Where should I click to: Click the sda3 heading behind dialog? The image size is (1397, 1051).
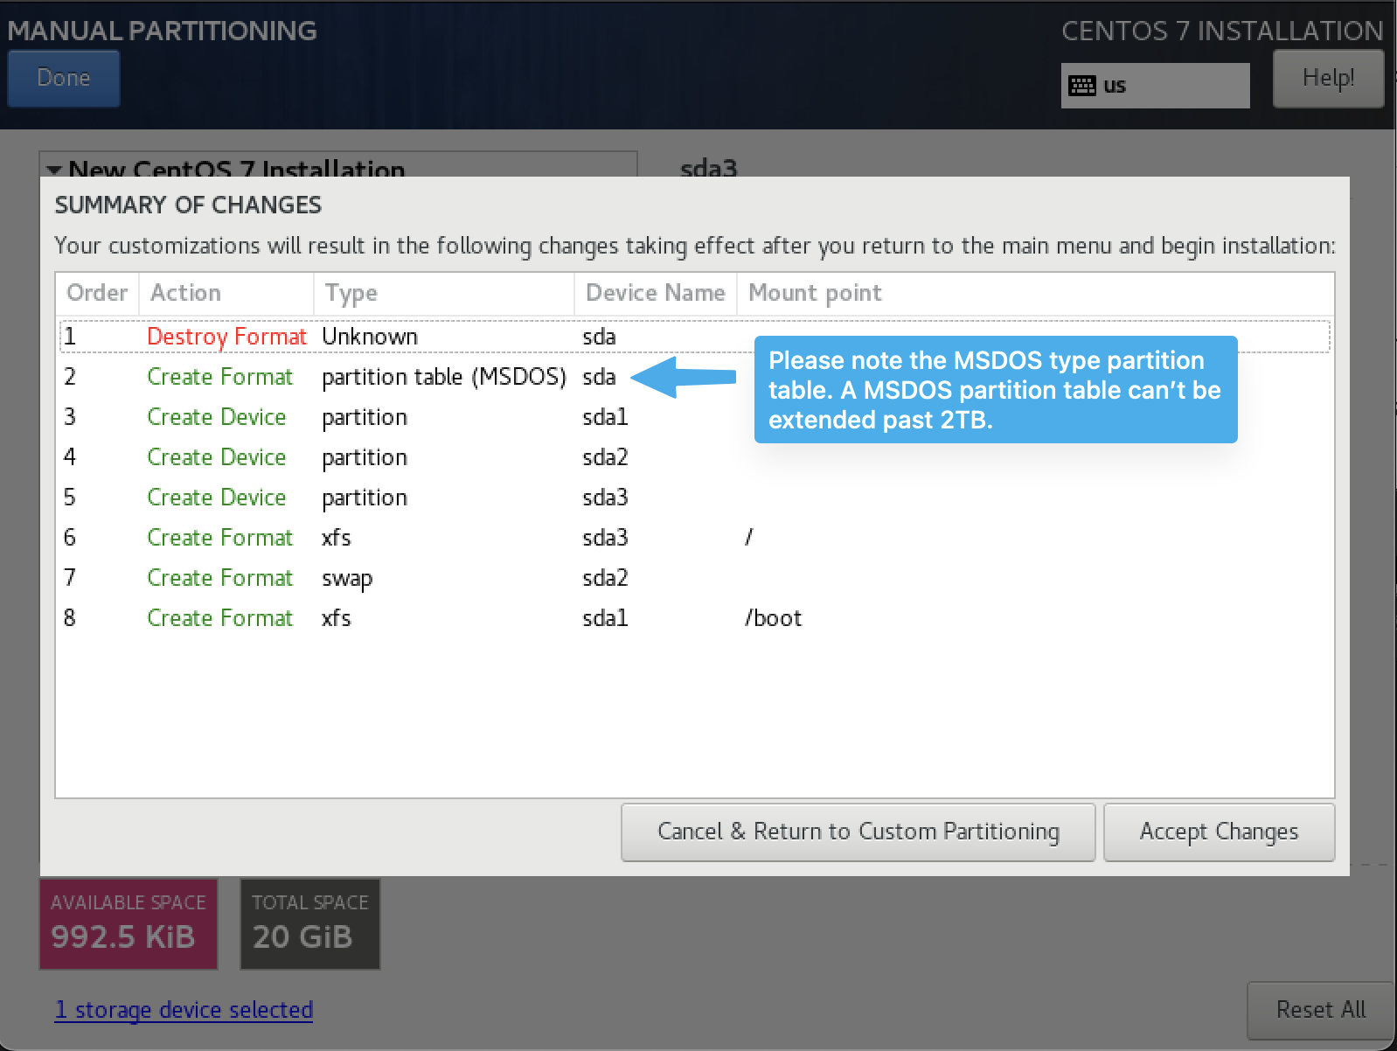[x=709, y=167]
